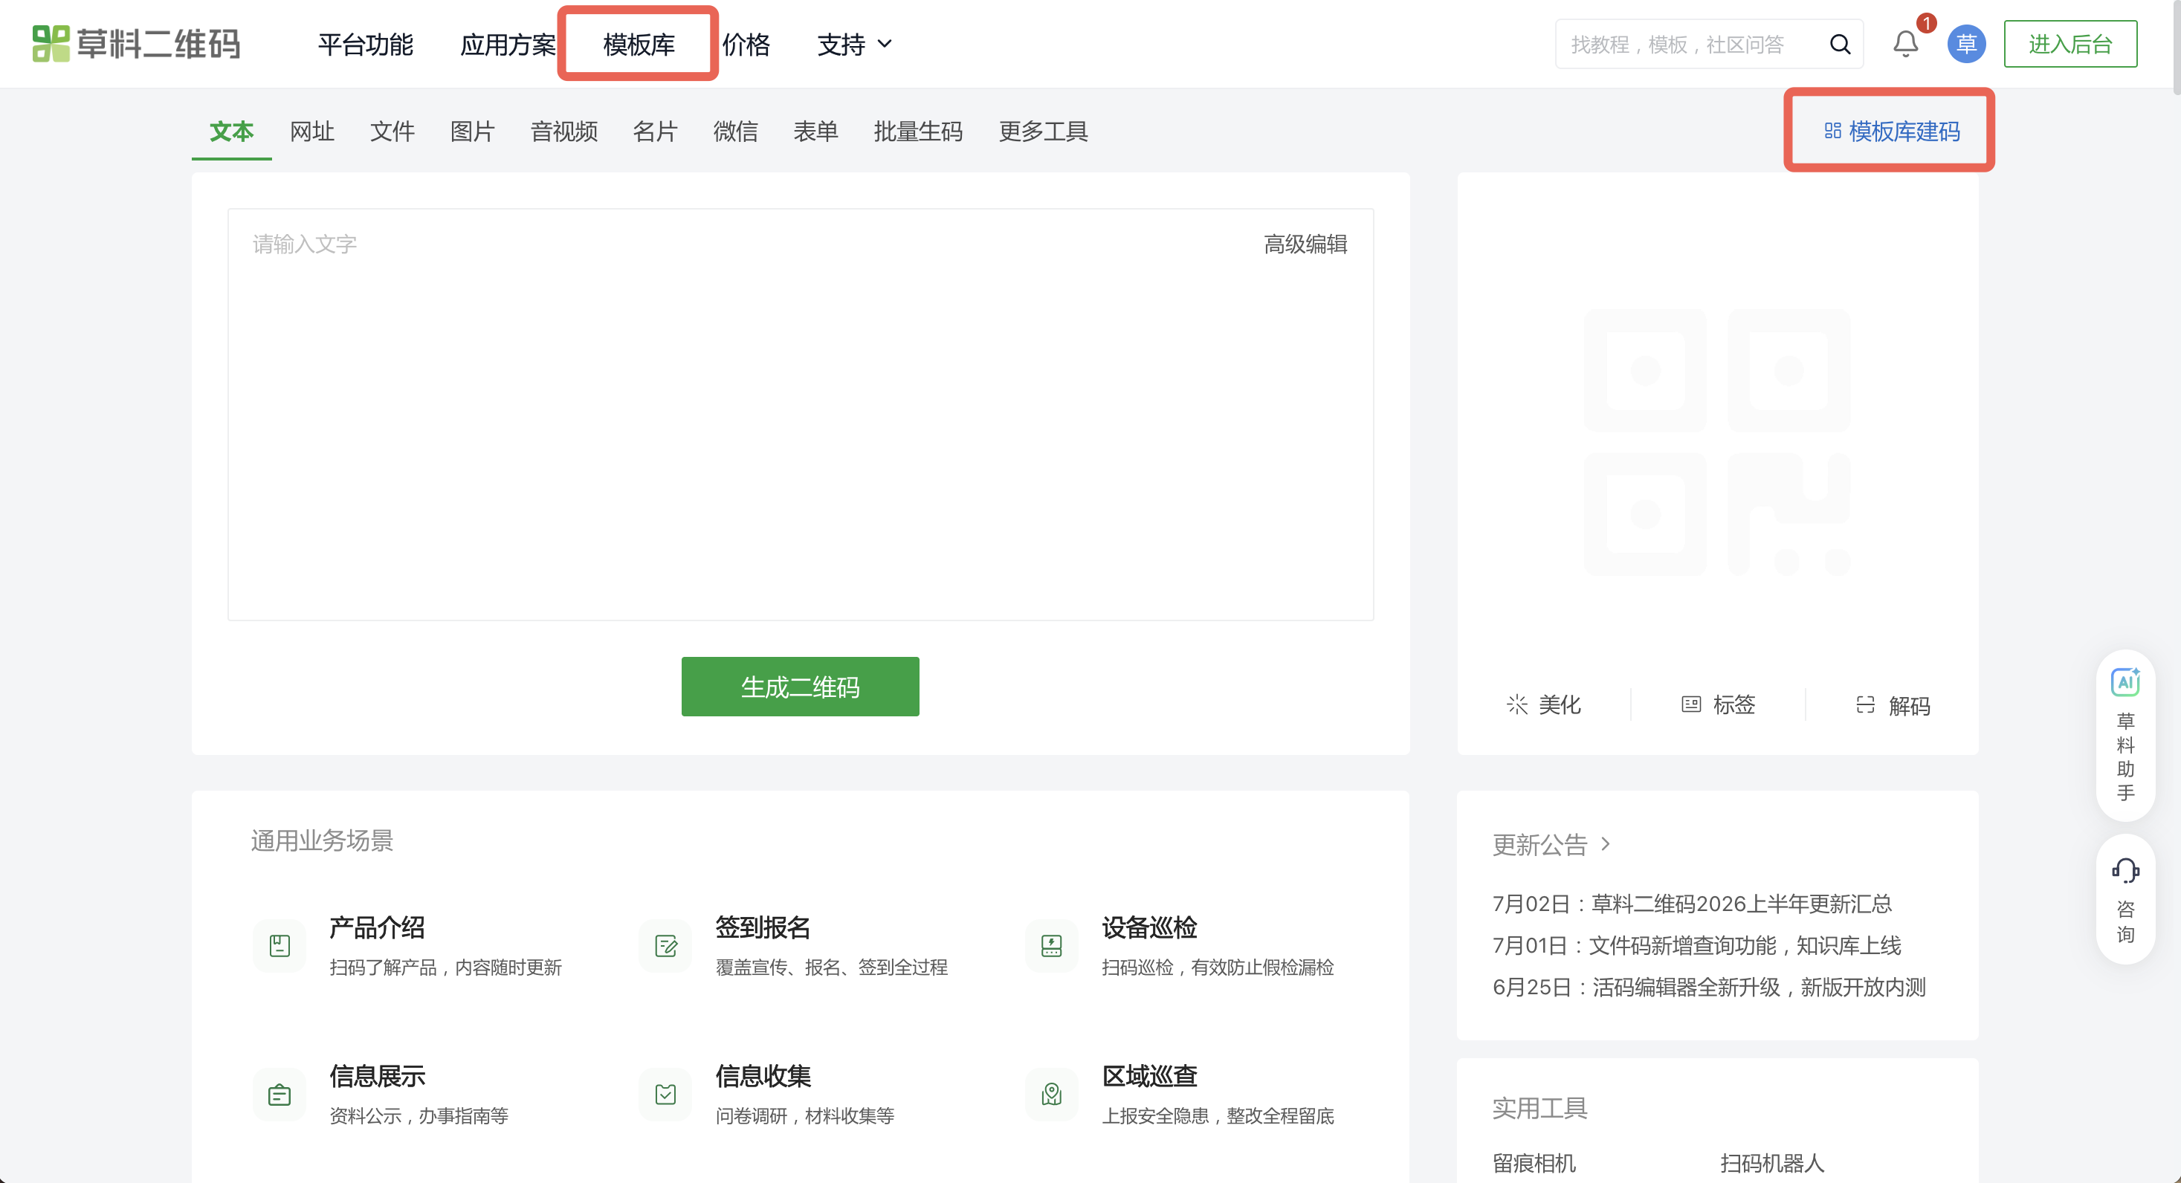Screen dimensions: 2181x1183
Task: Open the 扫码机器人 tool
Action: point(1772,1163)
